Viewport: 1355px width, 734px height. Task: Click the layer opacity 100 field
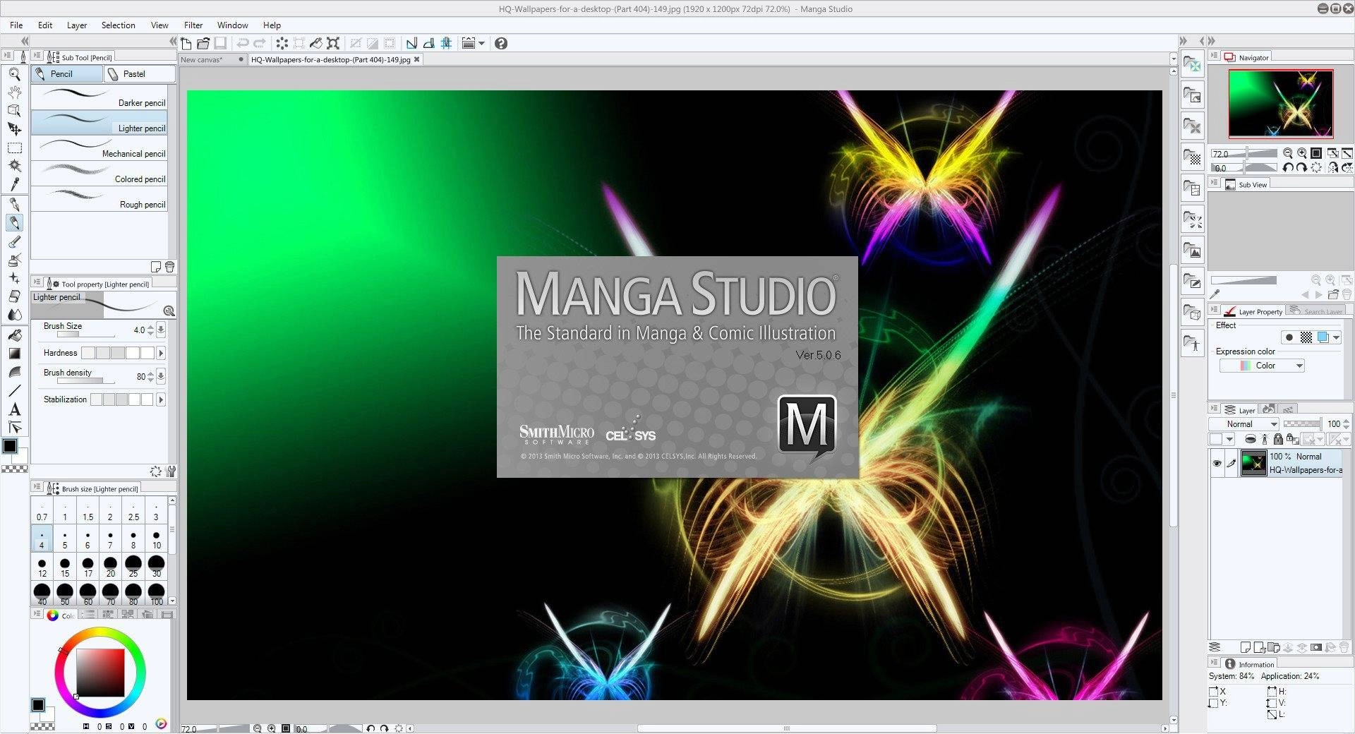(1334, 424)
